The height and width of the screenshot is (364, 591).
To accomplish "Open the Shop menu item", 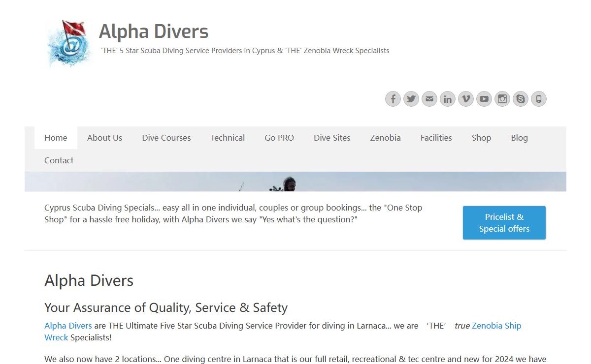I will point(481,138).
